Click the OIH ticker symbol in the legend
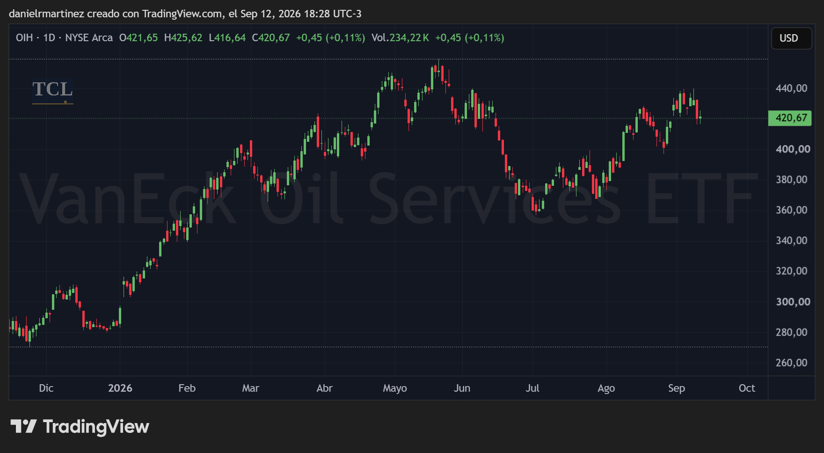 tap(24, 38)
